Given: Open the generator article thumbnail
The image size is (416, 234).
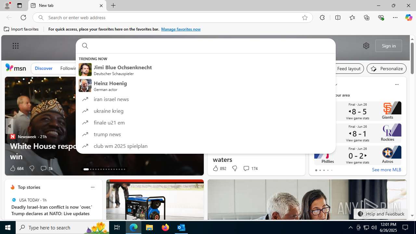Looking at the screenshot, I should pos(155,200).
